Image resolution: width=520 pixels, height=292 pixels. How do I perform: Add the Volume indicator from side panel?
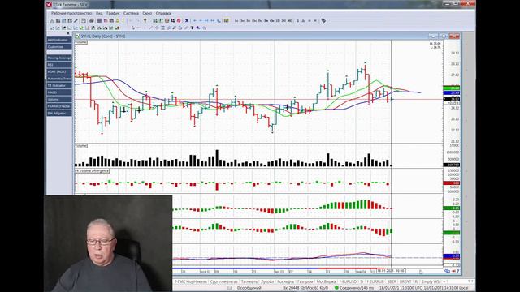(59, 99)
